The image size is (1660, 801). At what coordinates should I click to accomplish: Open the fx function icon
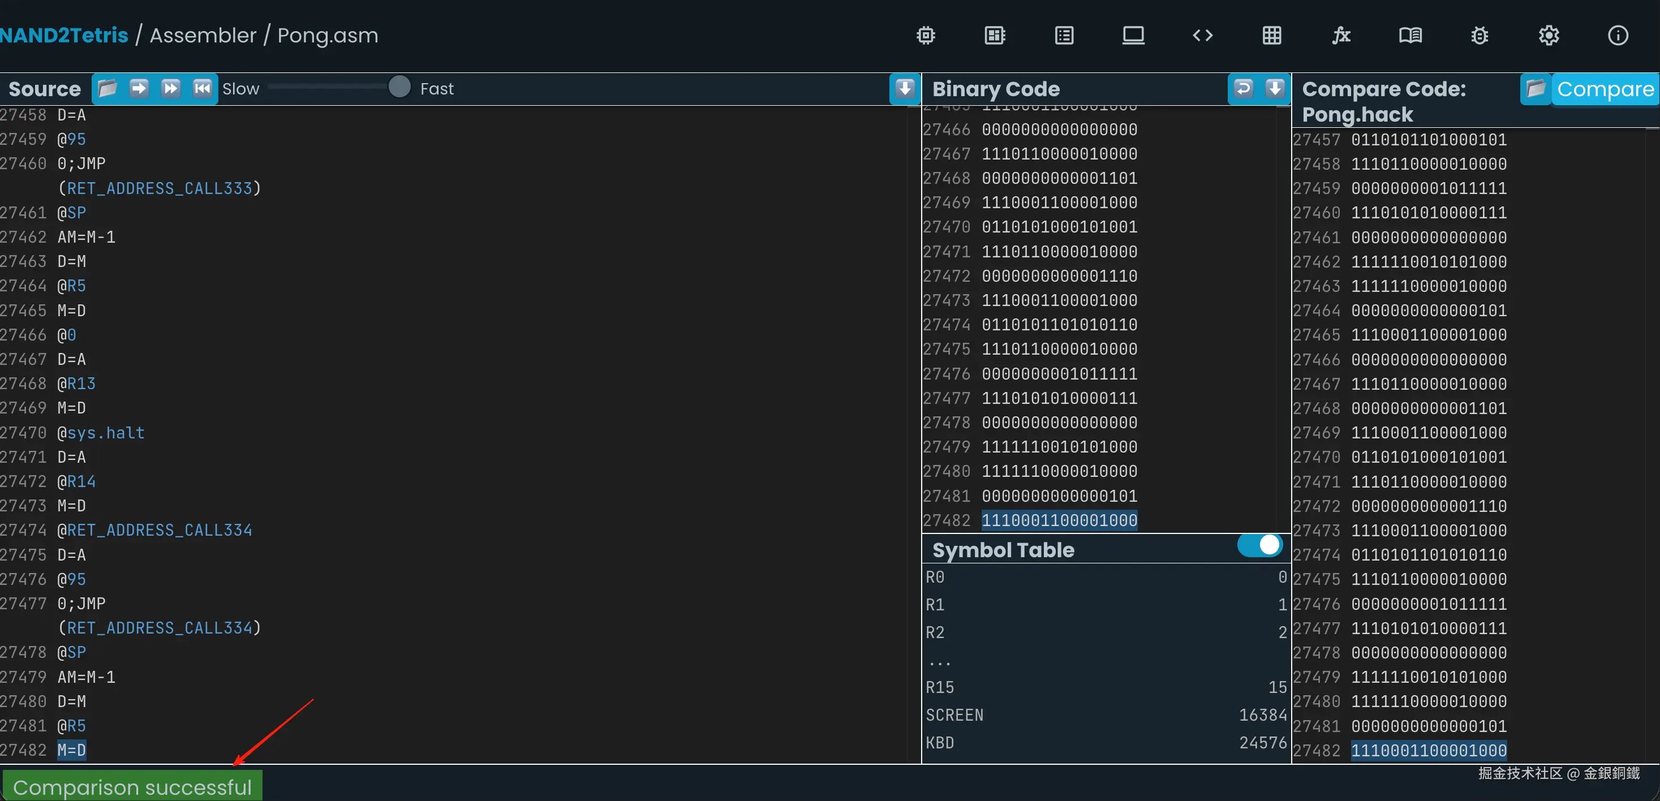(x=1341, y=36)
